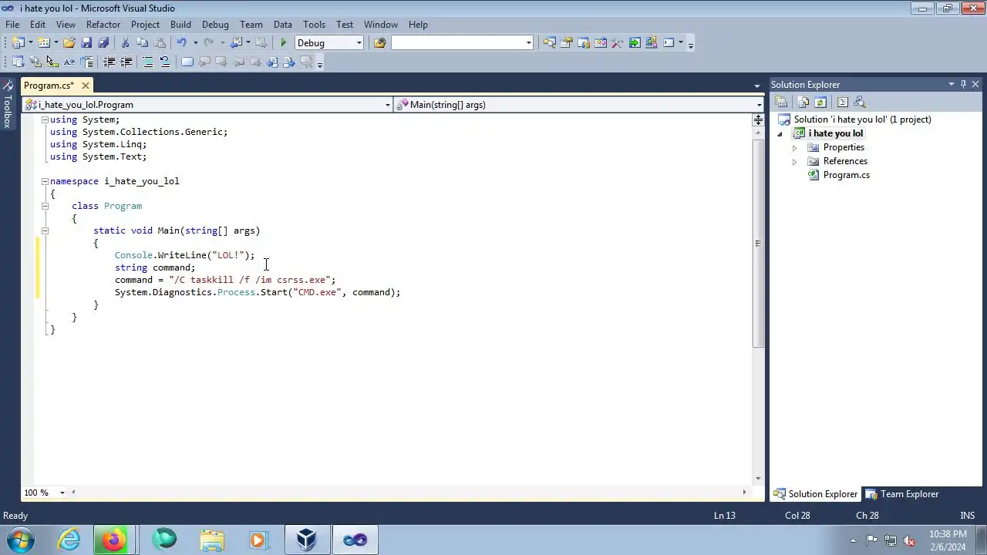Open the Build menu
The width and height of the screenshot is (987, 555).
180,25
